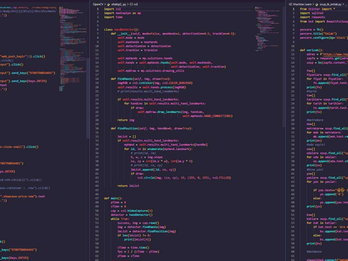The height and width of the screenshot is (261, 348).
Task: Click the '#oda sayisi' comment
Action: [x=316, y=145]
